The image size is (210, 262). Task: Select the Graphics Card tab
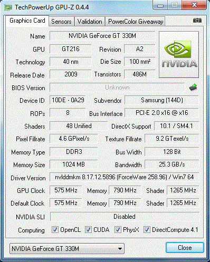27,21
